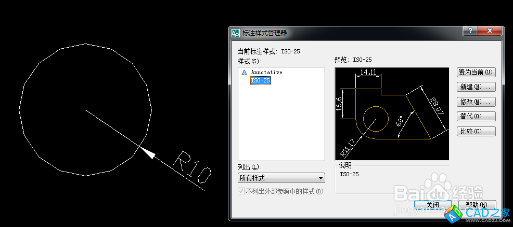Viewport: 513px width, 227px height.
Task: Click the 置为当前 button
Action: (x=476, y=73)
